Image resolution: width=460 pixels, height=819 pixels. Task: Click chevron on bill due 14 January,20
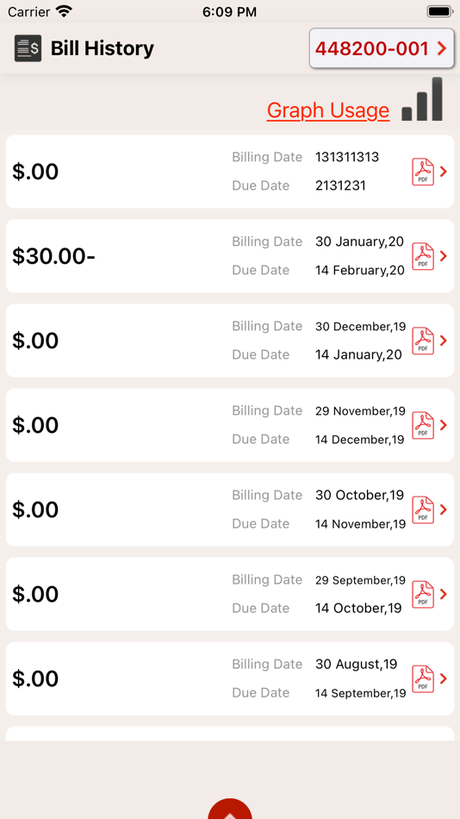(444, 341)
